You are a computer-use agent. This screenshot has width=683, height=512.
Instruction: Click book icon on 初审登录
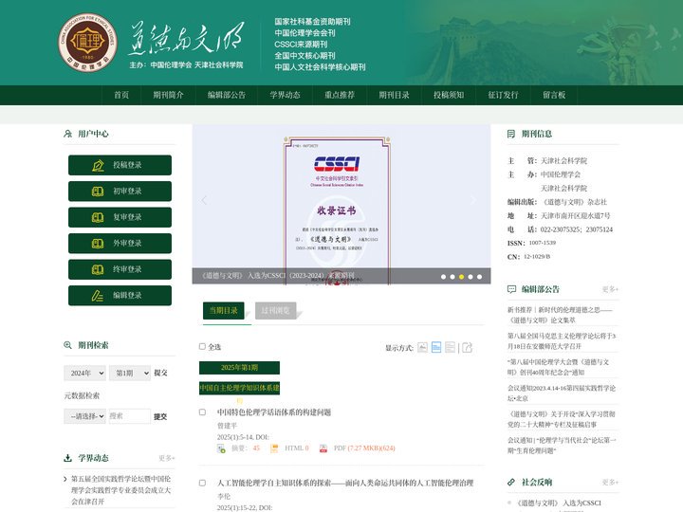click(98, 192)
